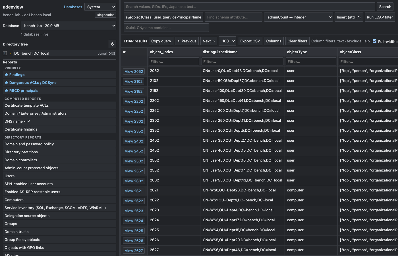Image resolution: width=398 pixels, height=256 pixels.
Task: Click the View 2602 link
Action: click(134, 181)
